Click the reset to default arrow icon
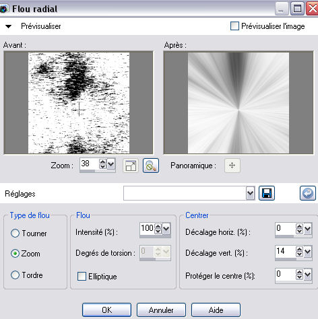The width and height of the screenshot is (318, 319). [x=308, y=193]
